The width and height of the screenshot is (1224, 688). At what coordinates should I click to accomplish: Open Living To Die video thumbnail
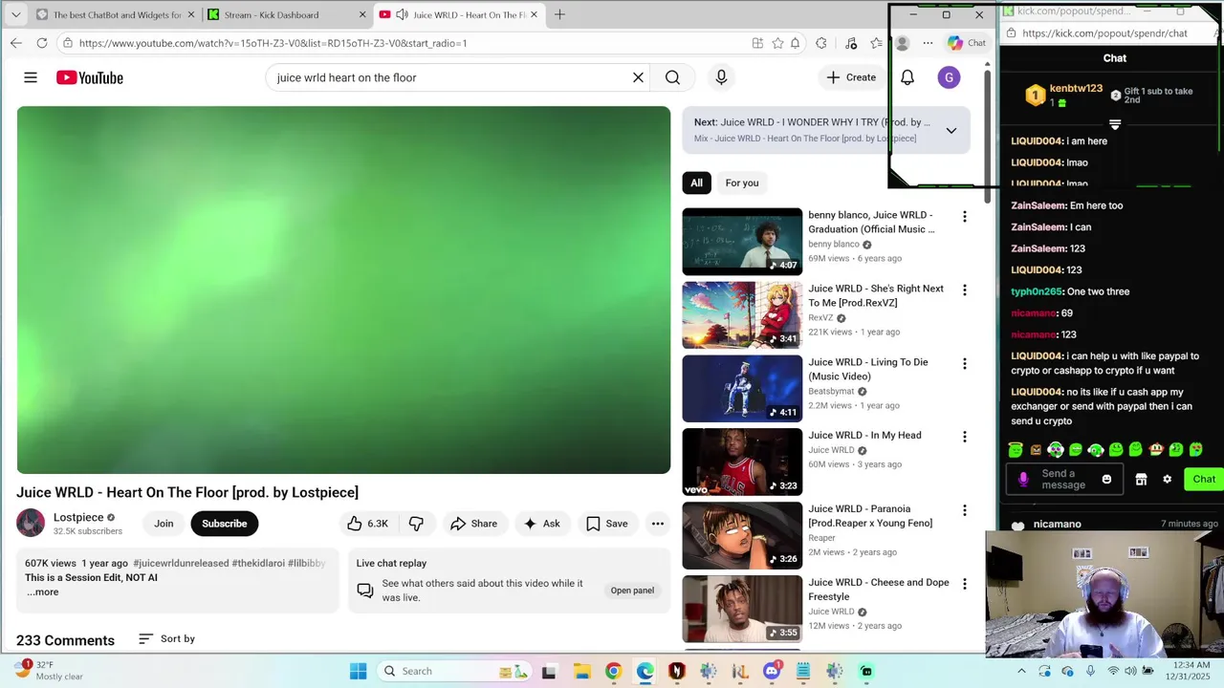(742, 389)
